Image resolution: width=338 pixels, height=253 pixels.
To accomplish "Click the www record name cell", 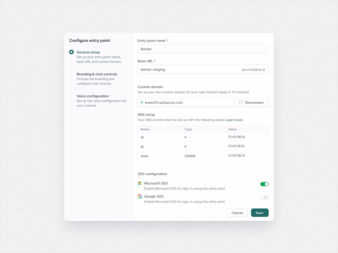I will [144, 156].
